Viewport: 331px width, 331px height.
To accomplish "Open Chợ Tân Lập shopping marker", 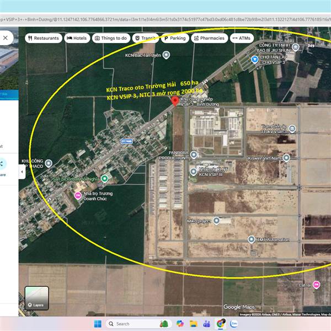I will (255, 60).
